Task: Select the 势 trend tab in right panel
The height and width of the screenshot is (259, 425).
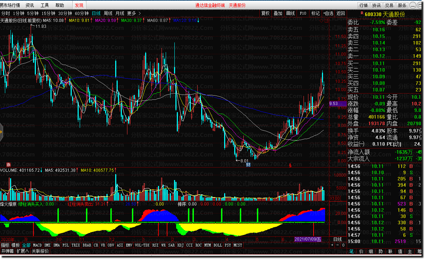Action: coord(381,251)
